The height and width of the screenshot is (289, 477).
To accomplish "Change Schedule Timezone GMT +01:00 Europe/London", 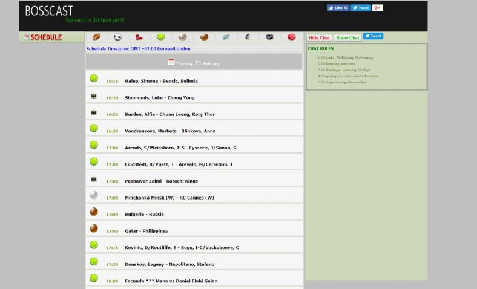I will 138,48.
